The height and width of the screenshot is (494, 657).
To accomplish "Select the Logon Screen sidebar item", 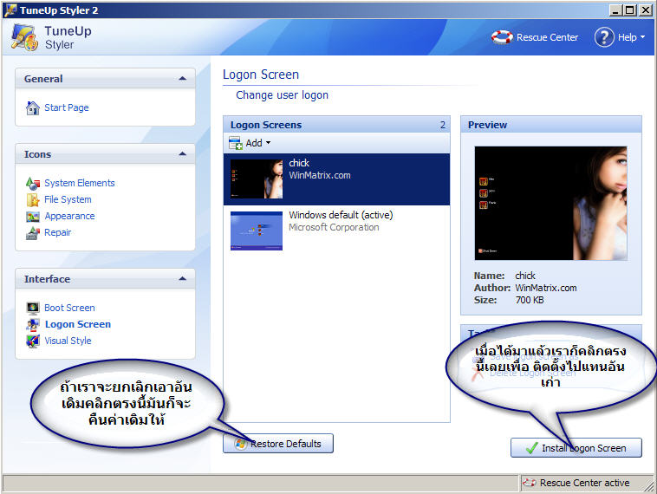I will [x=77, y=324].
